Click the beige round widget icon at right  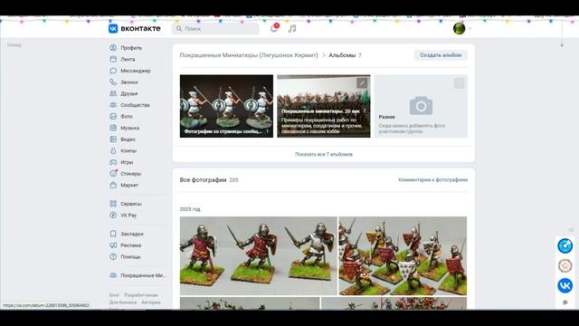click(x=565, y=265)
